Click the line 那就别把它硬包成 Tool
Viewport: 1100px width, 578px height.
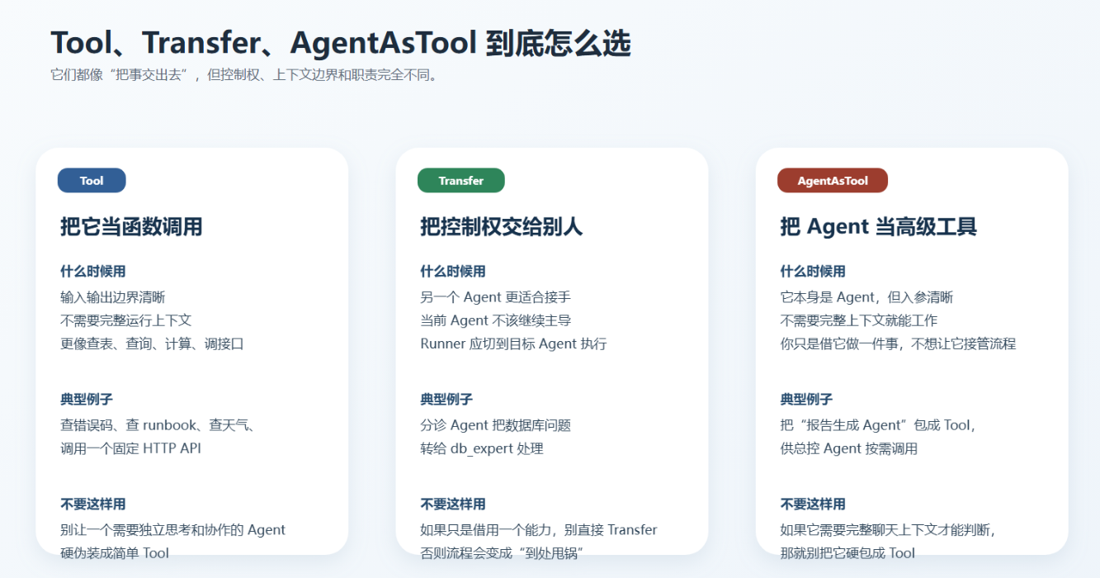(x=847, y=553)
